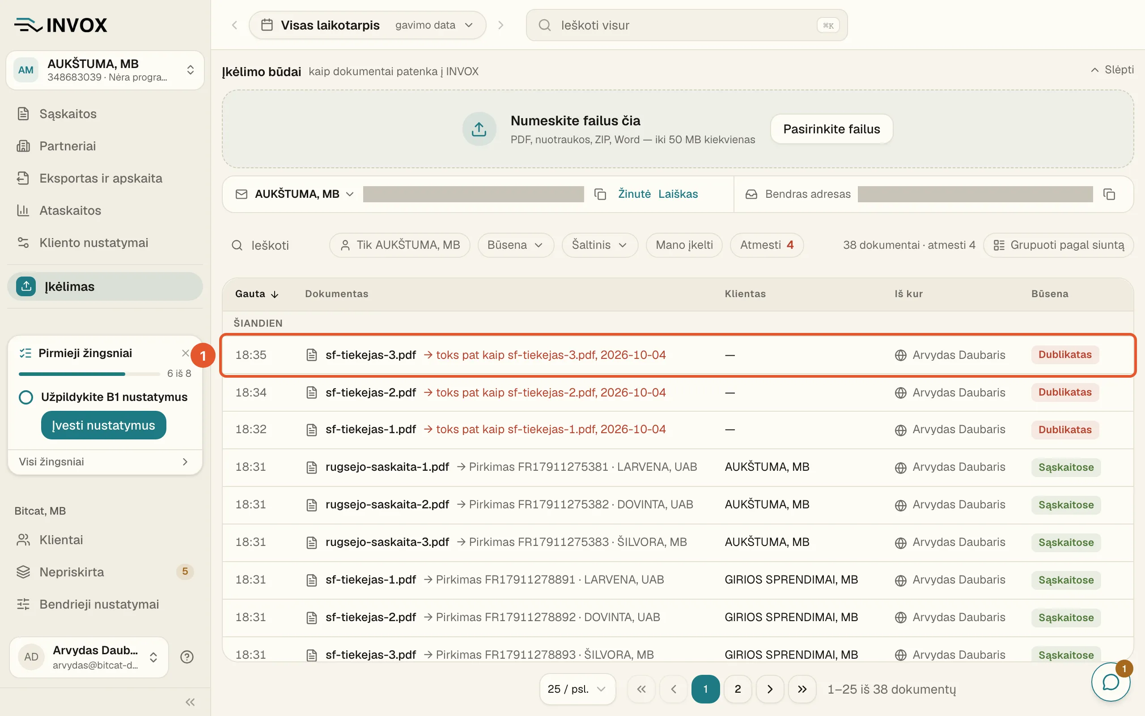Screen dimensions: 1145x716
Task: Expand the Šaltinis filter dropdown
Action: (600, 245)
